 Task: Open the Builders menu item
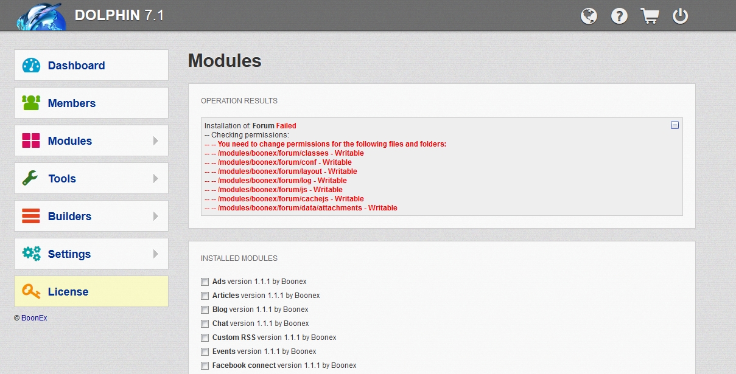pyautogui.click(x=69, y=216)
